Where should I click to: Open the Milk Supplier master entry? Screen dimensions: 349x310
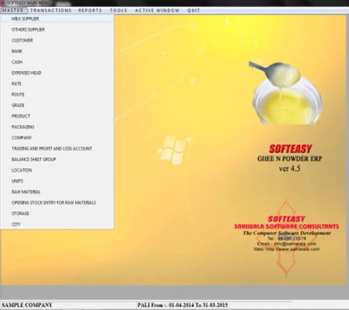57,19
